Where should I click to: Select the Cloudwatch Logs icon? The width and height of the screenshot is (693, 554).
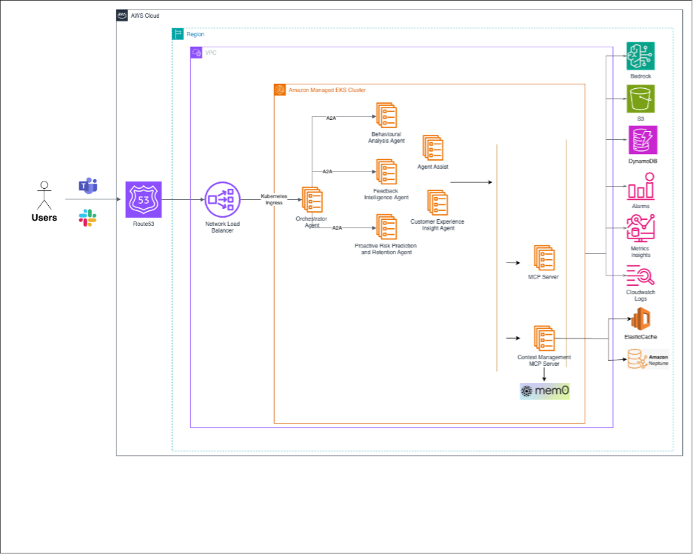[x=640, y=275]
